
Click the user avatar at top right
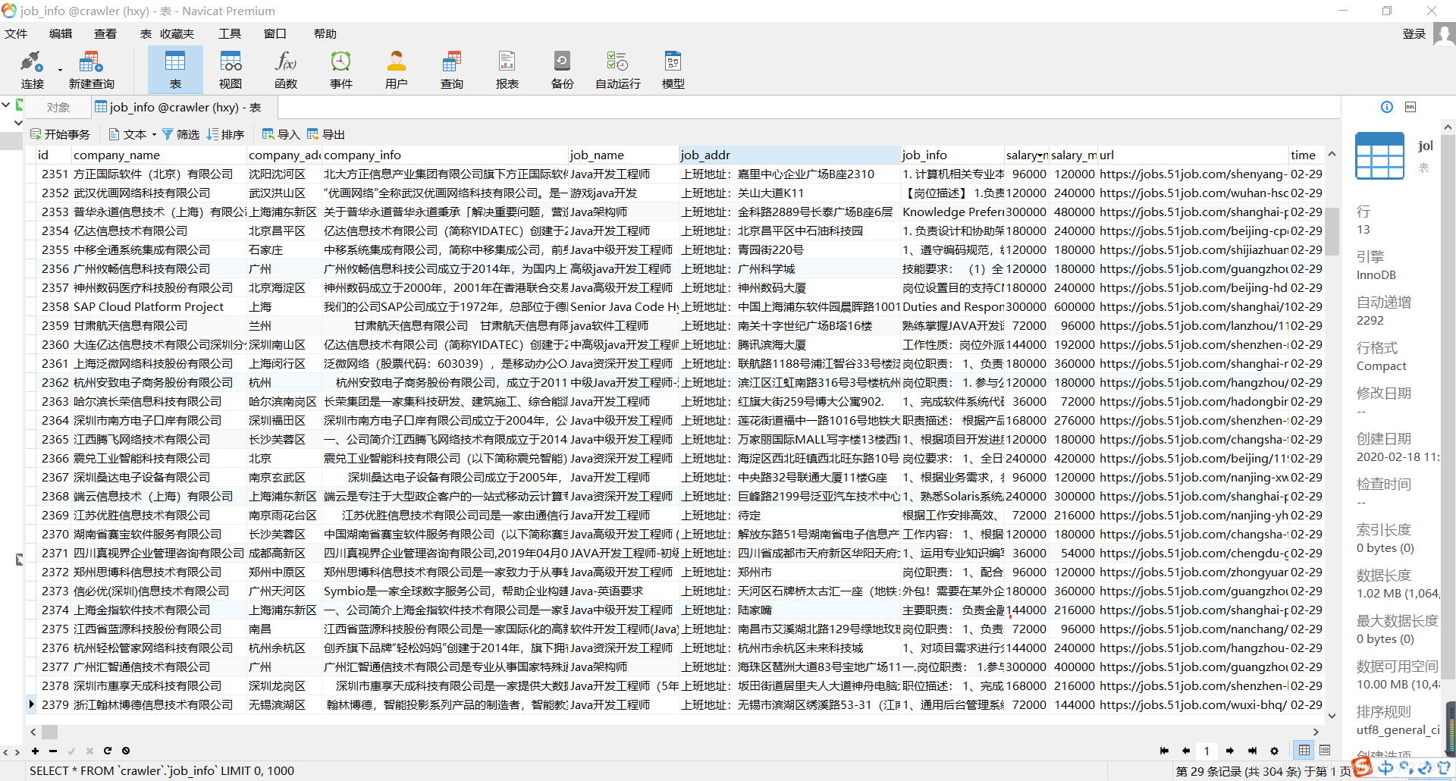[x=1444, y=34]
